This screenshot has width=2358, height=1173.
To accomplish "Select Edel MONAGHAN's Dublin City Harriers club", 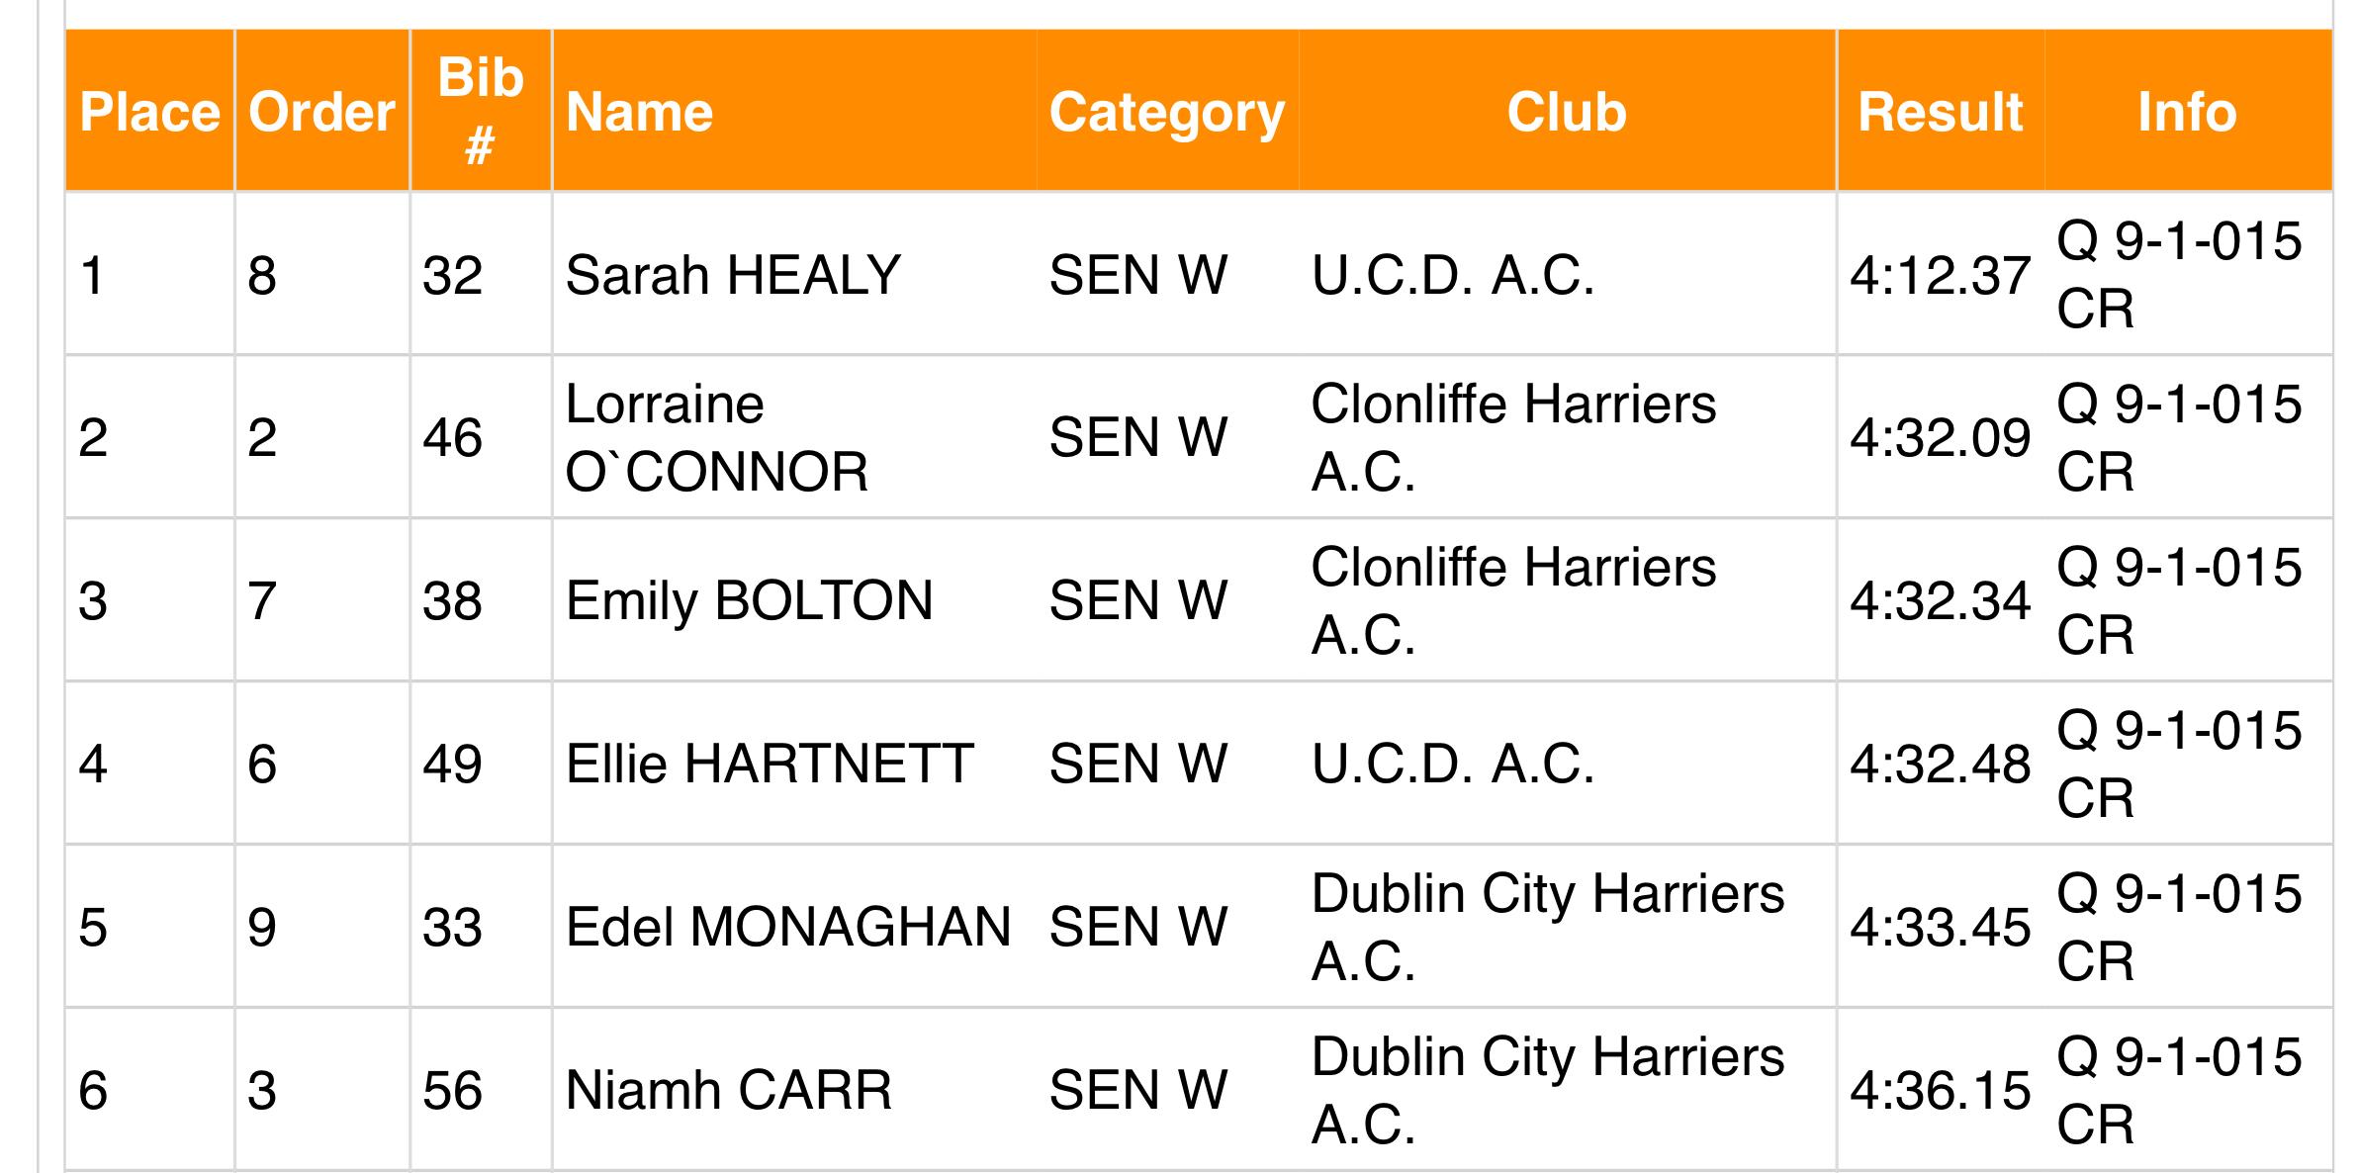I will pyautogui.click(x=1548, y=927).
